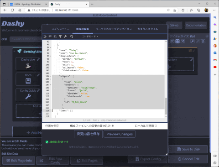Viewport: 219px width, 167px height.
Task: Open config wrench icon in settings bar
Action: point(193,41)
